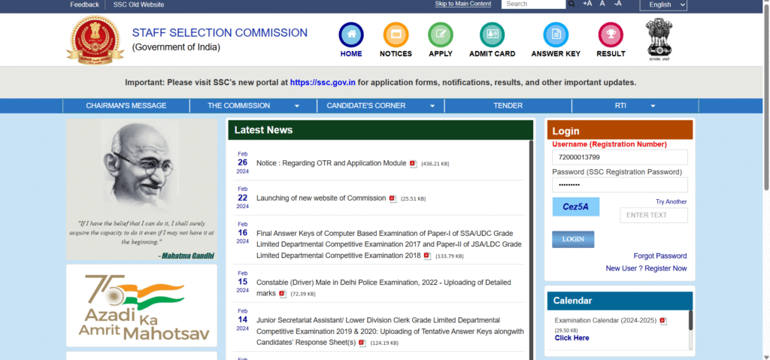Click the Latest News heading
This screenshot has width=770, height=360.
263,130
